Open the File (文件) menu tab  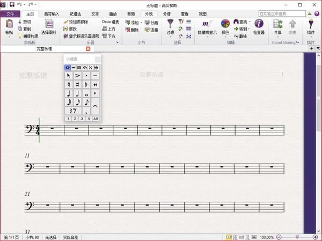point(10,13)
